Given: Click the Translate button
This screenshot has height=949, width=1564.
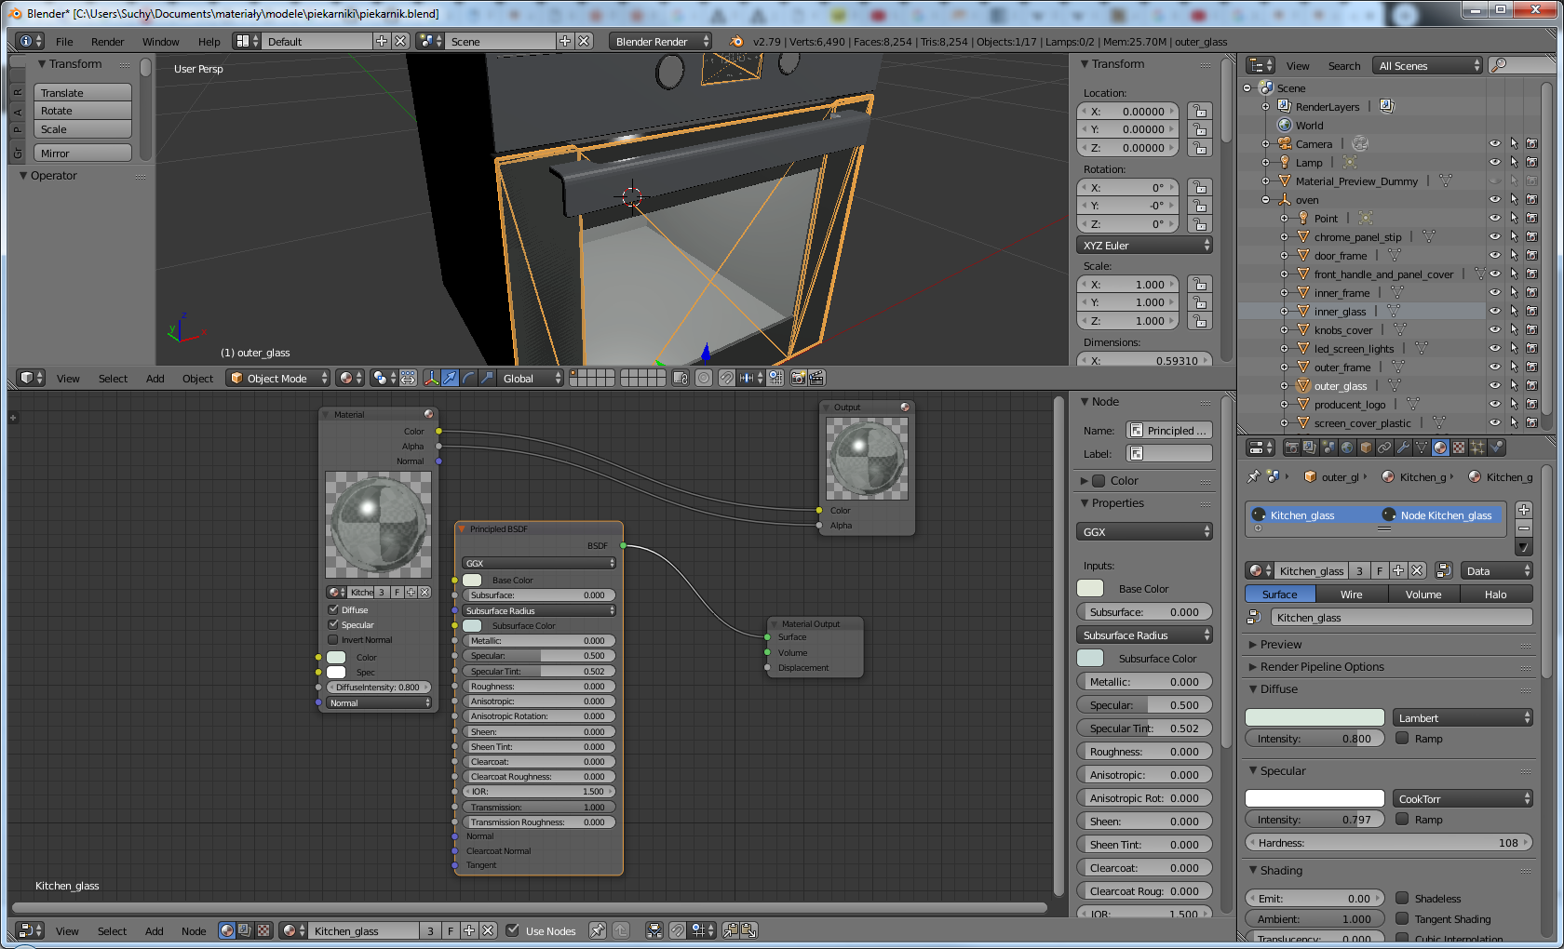Looking at the screenshot, I should point(83,93).
